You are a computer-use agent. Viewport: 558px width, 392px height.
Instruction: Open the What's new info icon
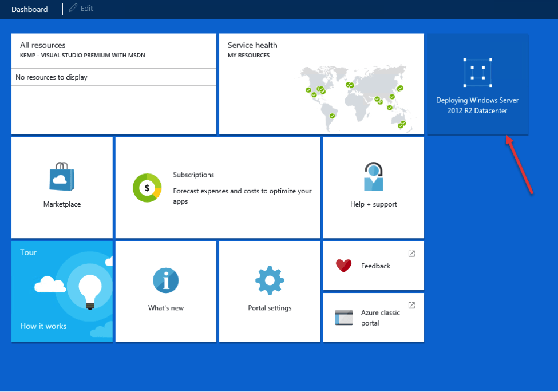point(166,280)
